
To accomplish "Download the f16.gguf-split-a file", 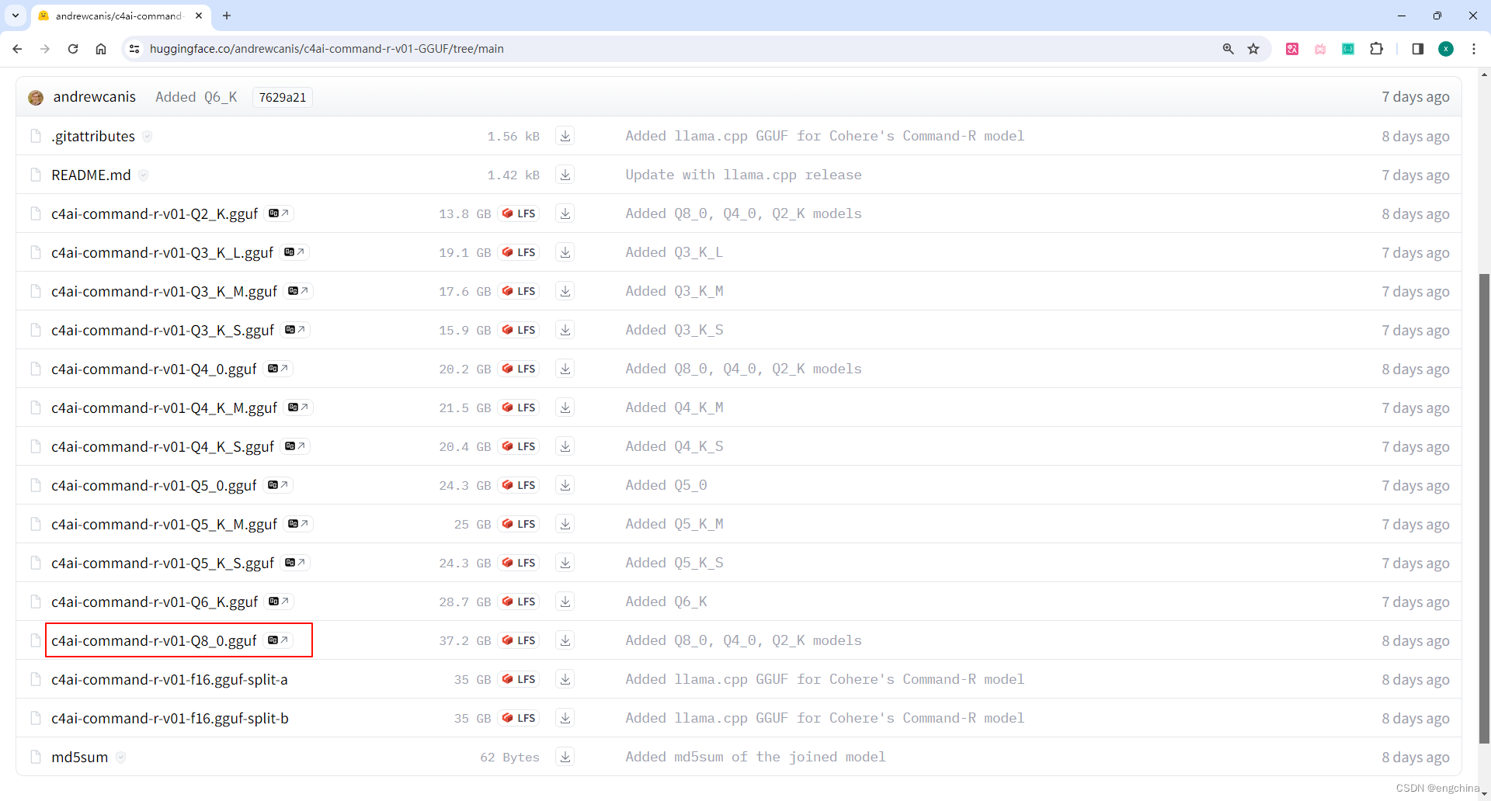I will click(x=565, y=679).
